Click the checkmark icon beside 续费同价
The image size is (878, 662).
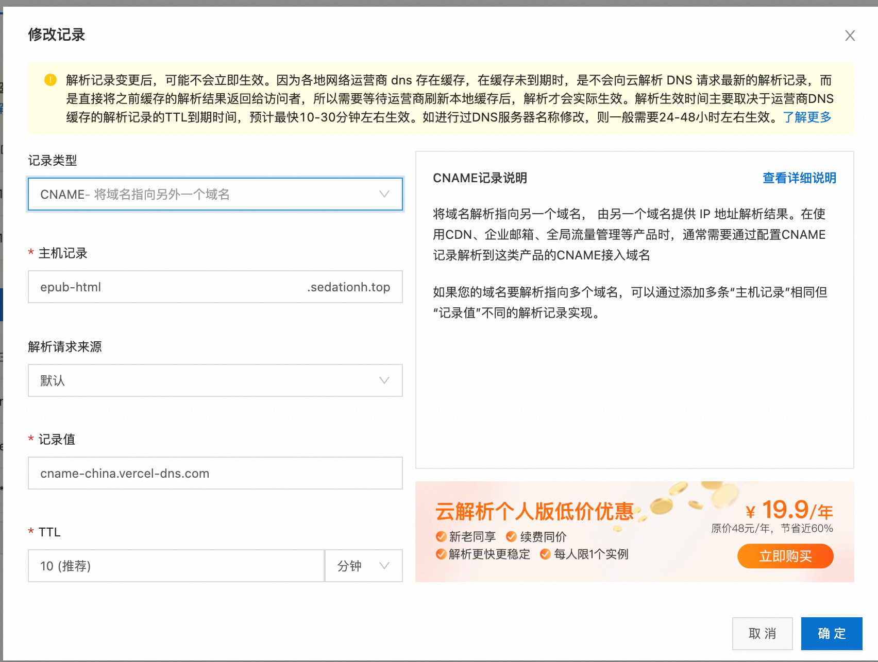[511, 537]
